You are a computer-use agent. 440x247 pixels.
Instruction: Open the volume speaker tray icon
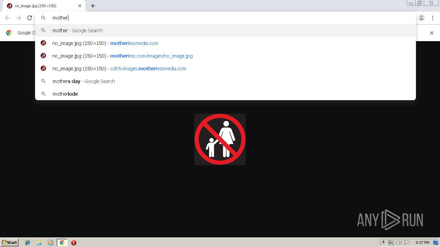click(x=399, y=243)
